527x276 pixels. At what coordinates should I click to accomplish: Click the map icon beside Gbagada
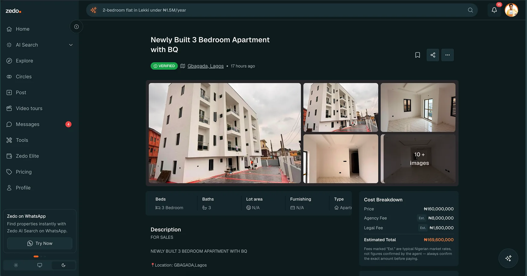coord(183,66)
